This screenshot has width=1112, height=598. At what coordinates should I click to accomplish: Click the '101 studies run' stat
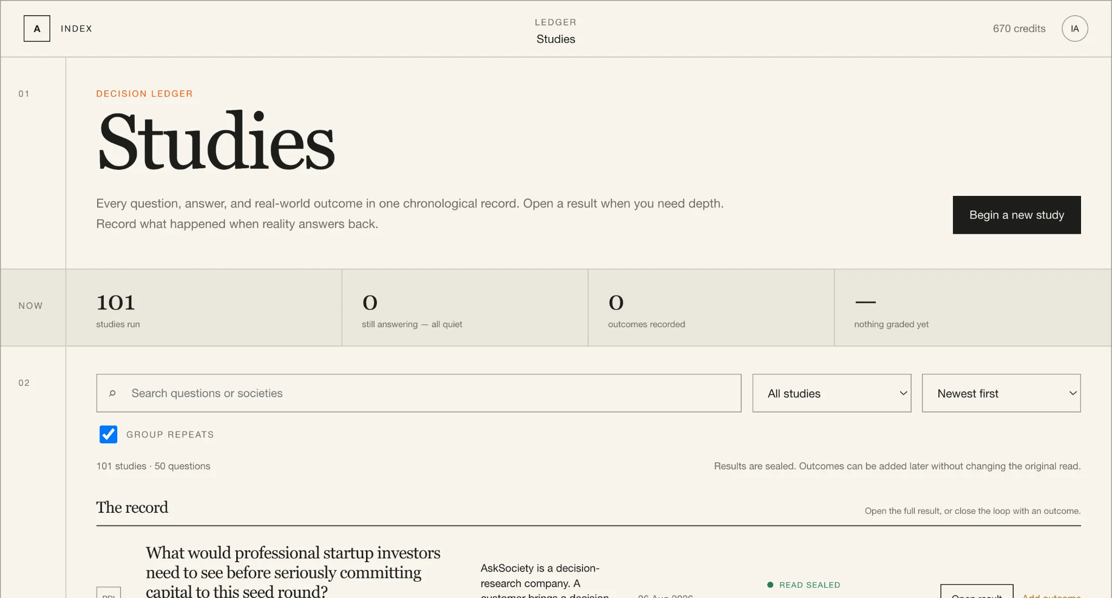pos(204,308)
